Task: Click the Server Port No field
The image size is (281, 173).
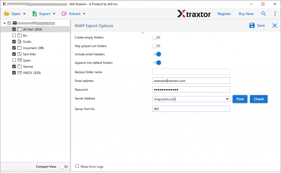Action: point(191,109)
